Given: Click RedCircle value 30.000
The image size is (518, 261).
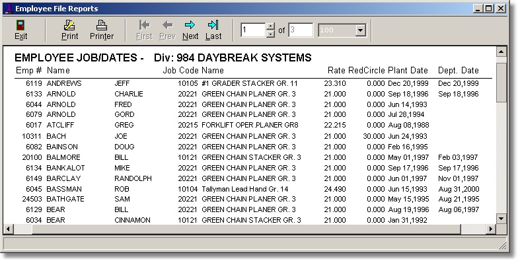Looking at the screenshot, I should 374,136.
